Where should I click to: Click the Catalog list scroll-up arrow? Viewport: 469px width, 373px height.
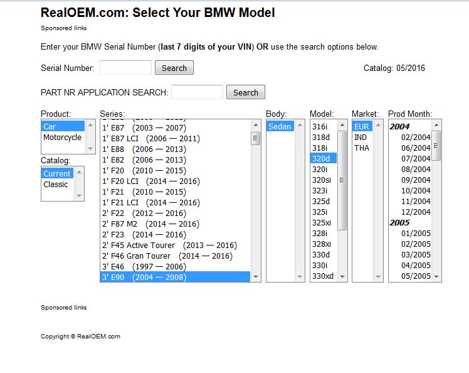point(79,172)
